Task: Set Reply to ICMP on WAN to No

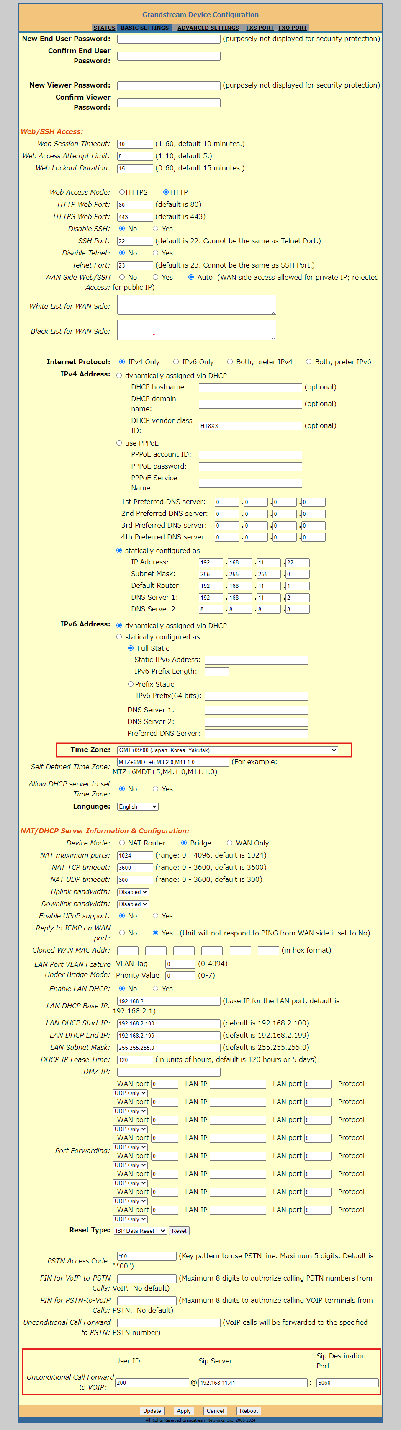Action: coord(122,933)
